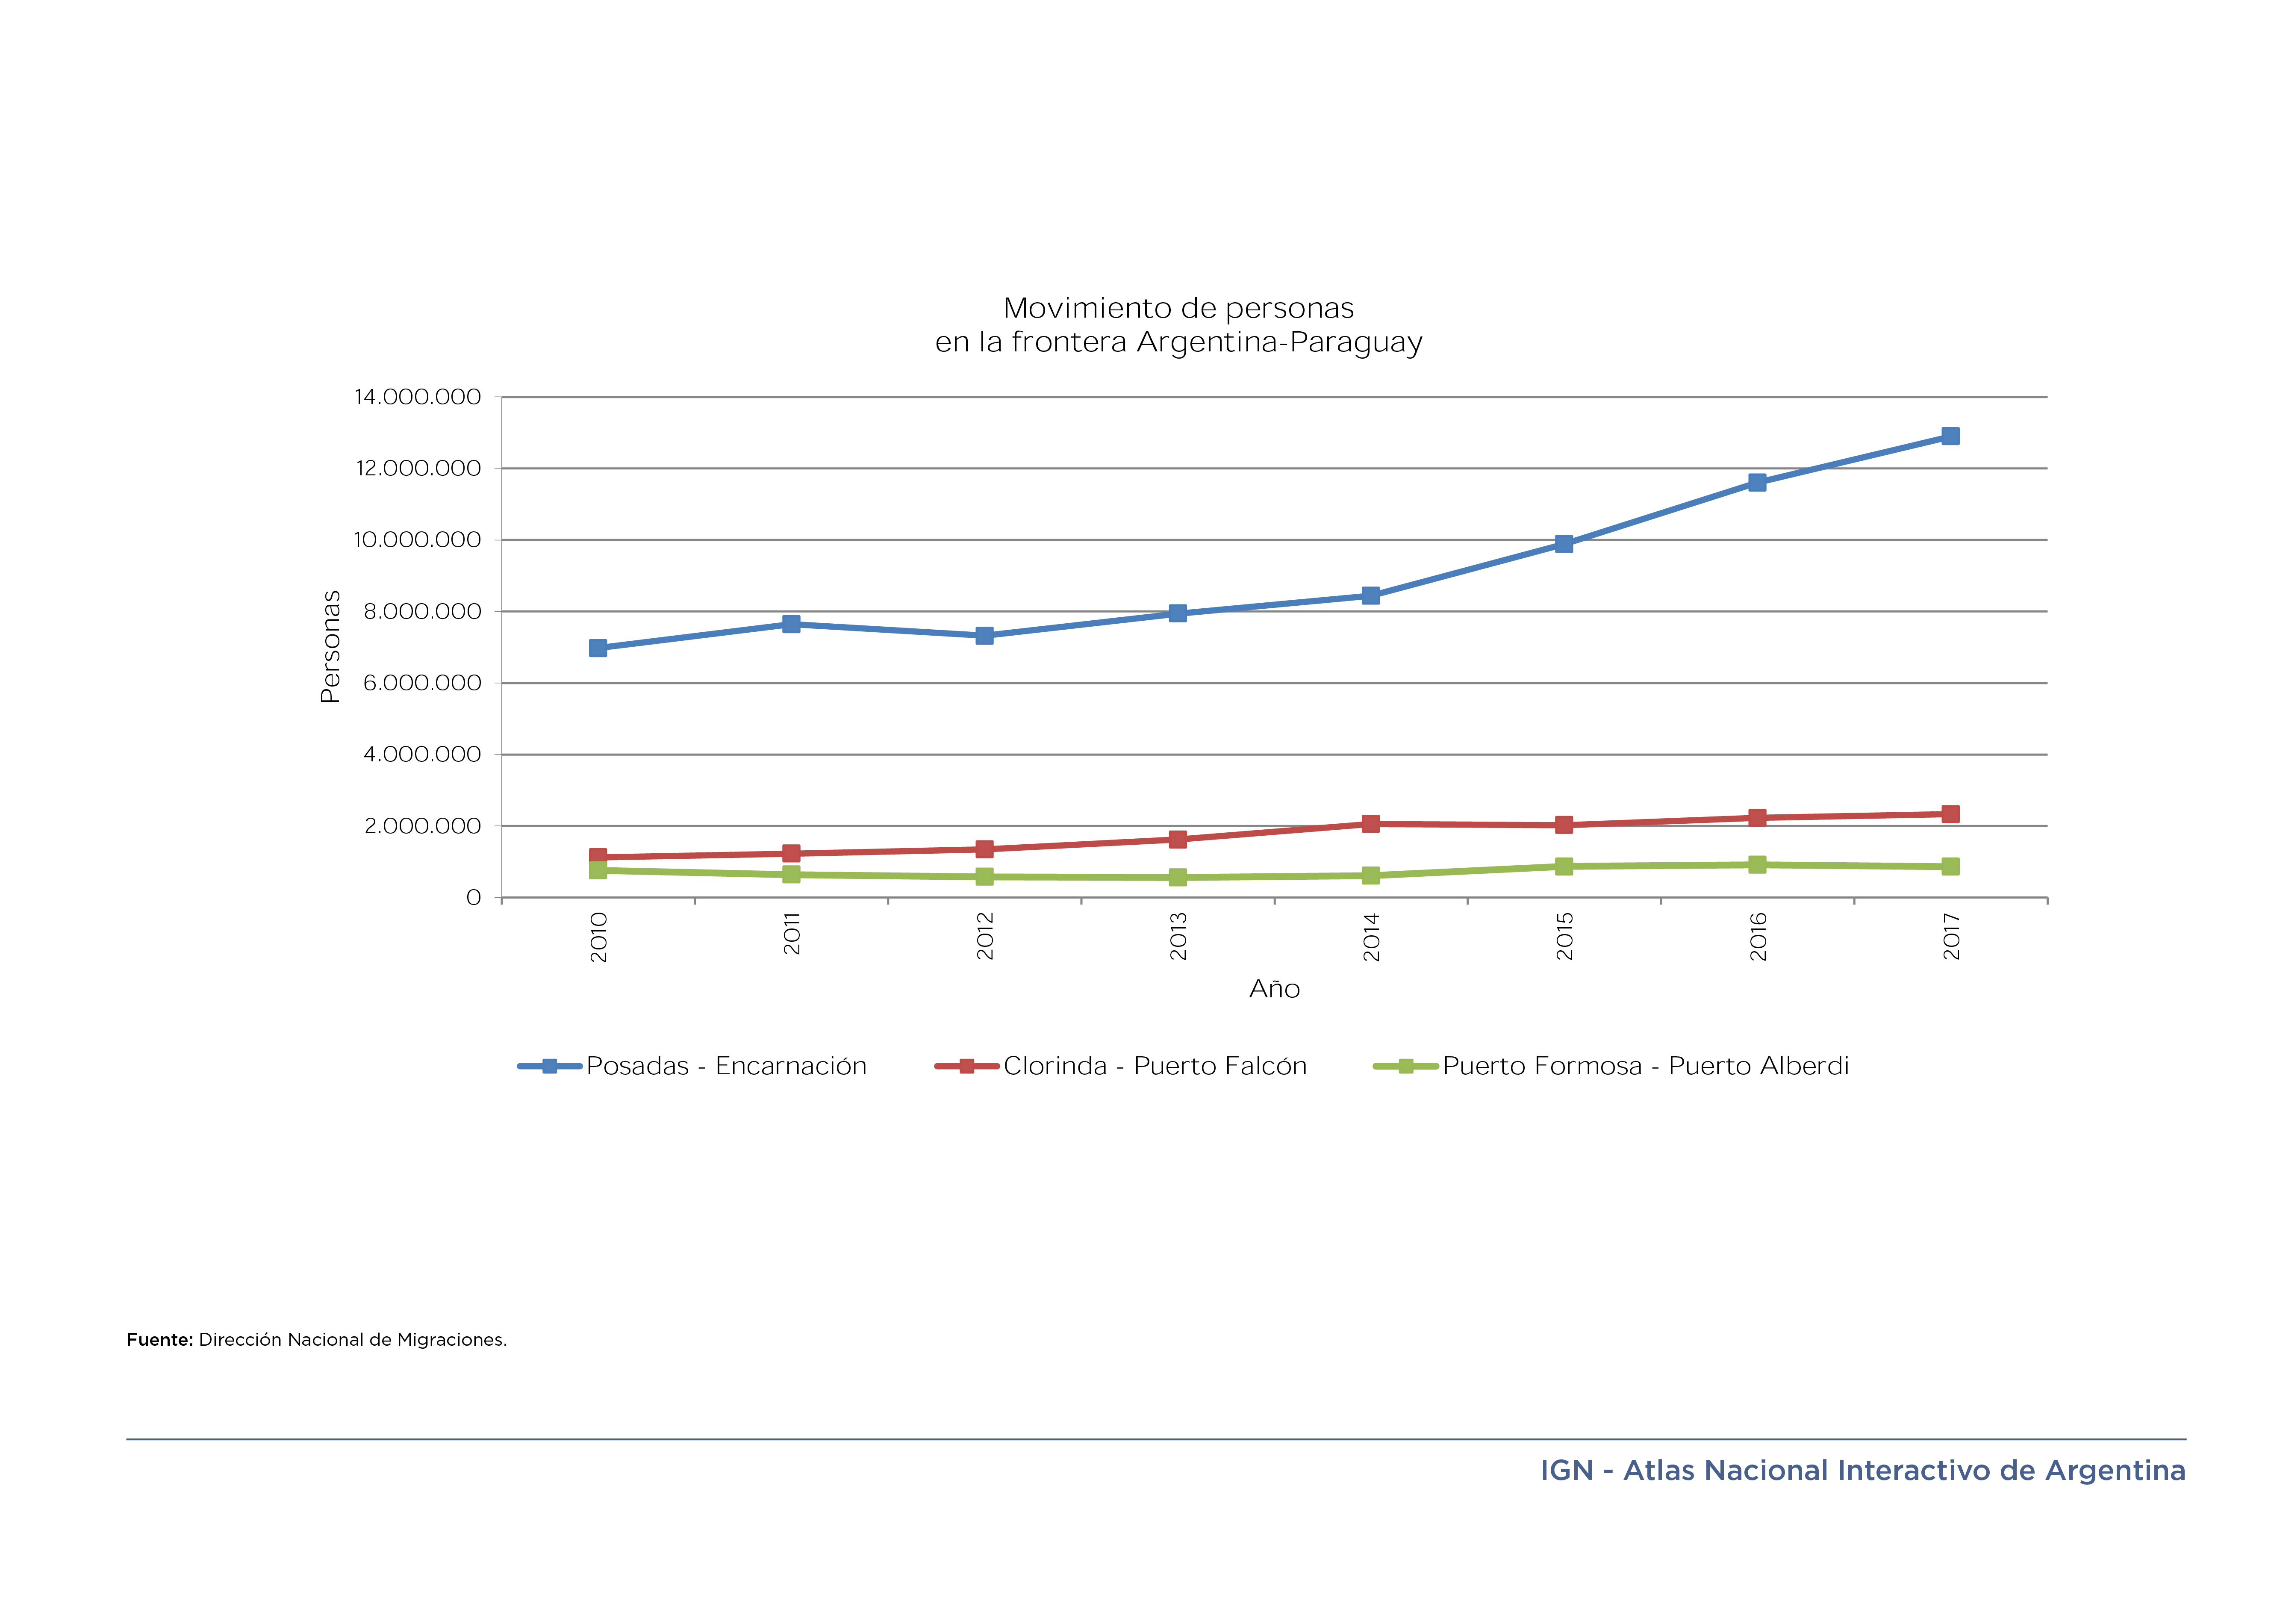Click the blue Posadas data point for 2010
This screenshot has height=1624, width=2271.
pyautogui.click(x=598, y=648)
